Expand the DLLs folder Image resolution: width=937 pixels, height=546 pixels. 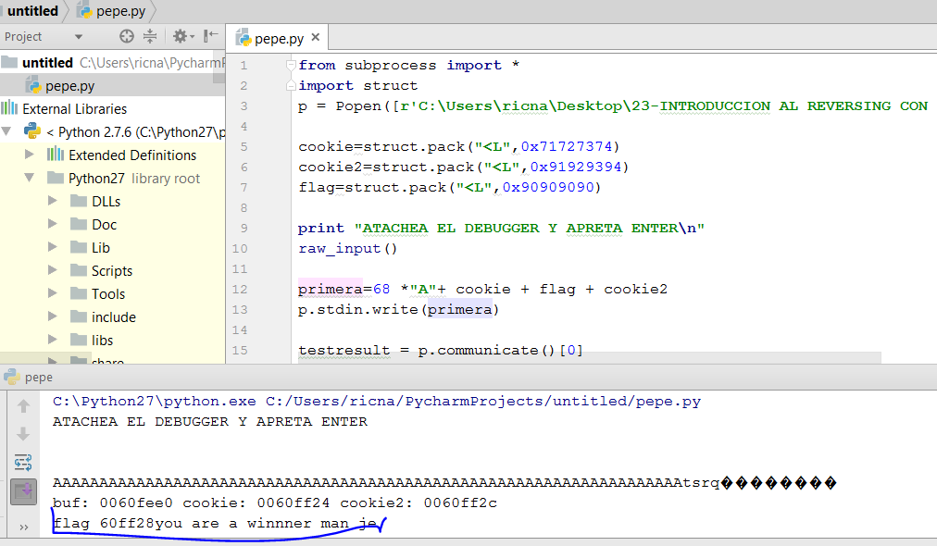click(x=53, y=201)
